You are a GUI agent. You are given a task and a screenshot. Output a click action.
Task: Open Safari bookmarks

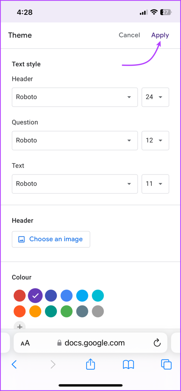click(x=128, y=364)
